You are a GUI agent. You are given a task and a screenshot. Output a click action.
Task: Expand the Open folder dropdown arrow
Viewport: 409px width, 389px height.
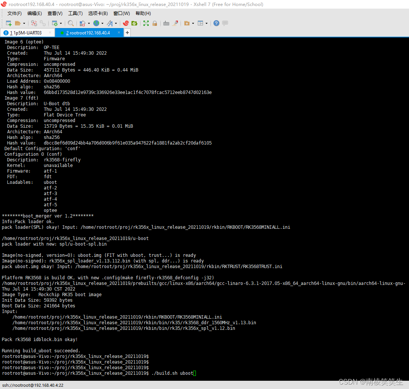tap(24, 24)
